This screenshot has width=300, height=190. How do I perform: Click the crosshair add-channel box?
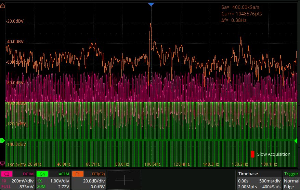coord(124,180)
